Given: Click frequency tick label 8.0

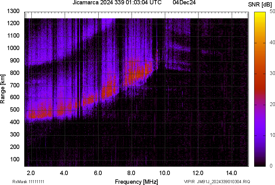Looking at the screenshot, I should (x=131, y=173).
